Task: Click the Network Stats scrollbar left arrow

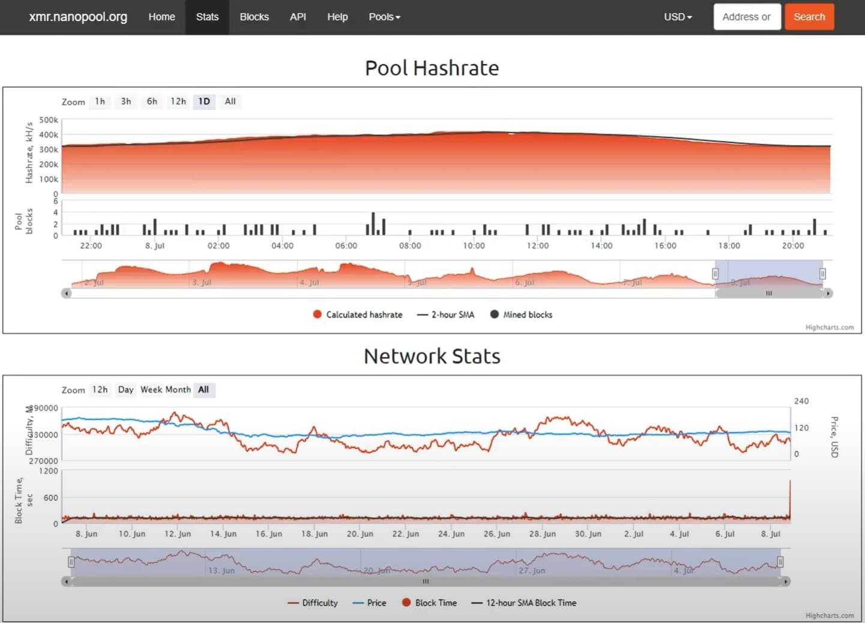Action: [67, 582]
